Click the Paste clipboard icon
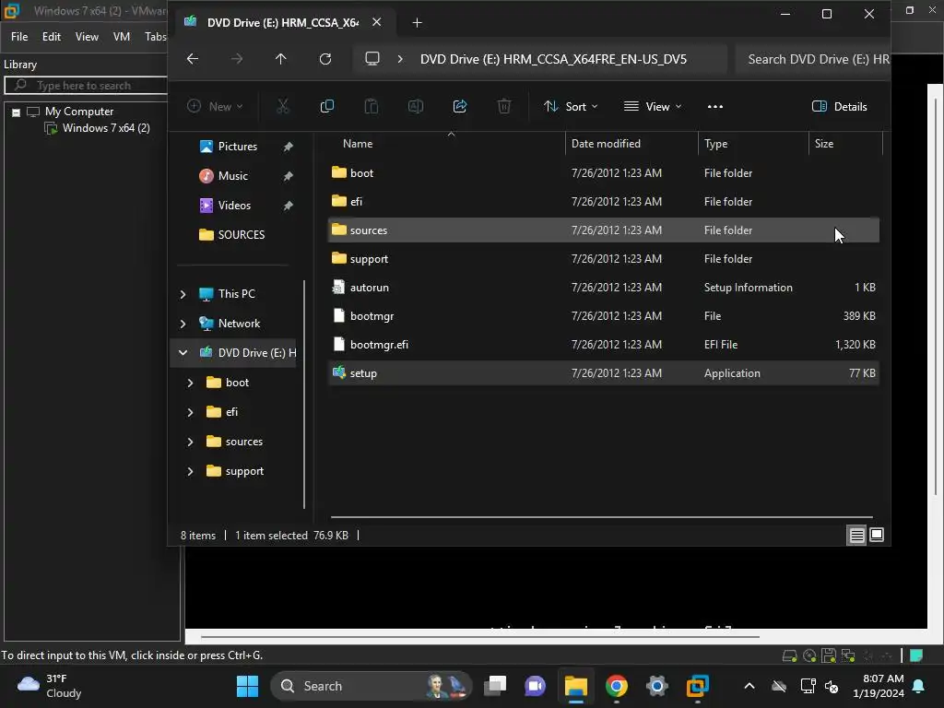The image size is (944, 708). (x=372, y=107)
